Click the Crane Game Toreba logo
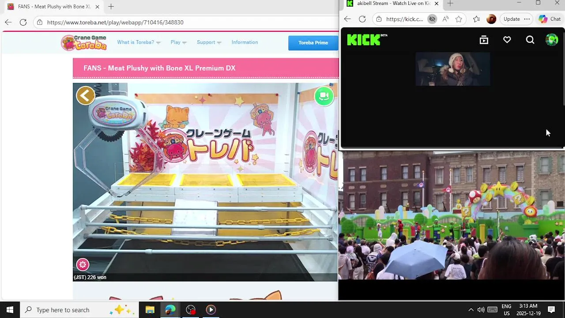Screen dimensions: 565x318 (84, 43)
